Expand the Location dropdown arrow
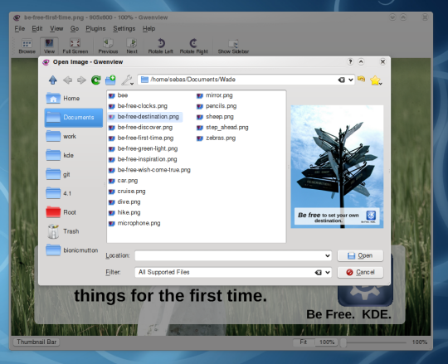This screenshot has width=448, height=364. click(328, 255)
